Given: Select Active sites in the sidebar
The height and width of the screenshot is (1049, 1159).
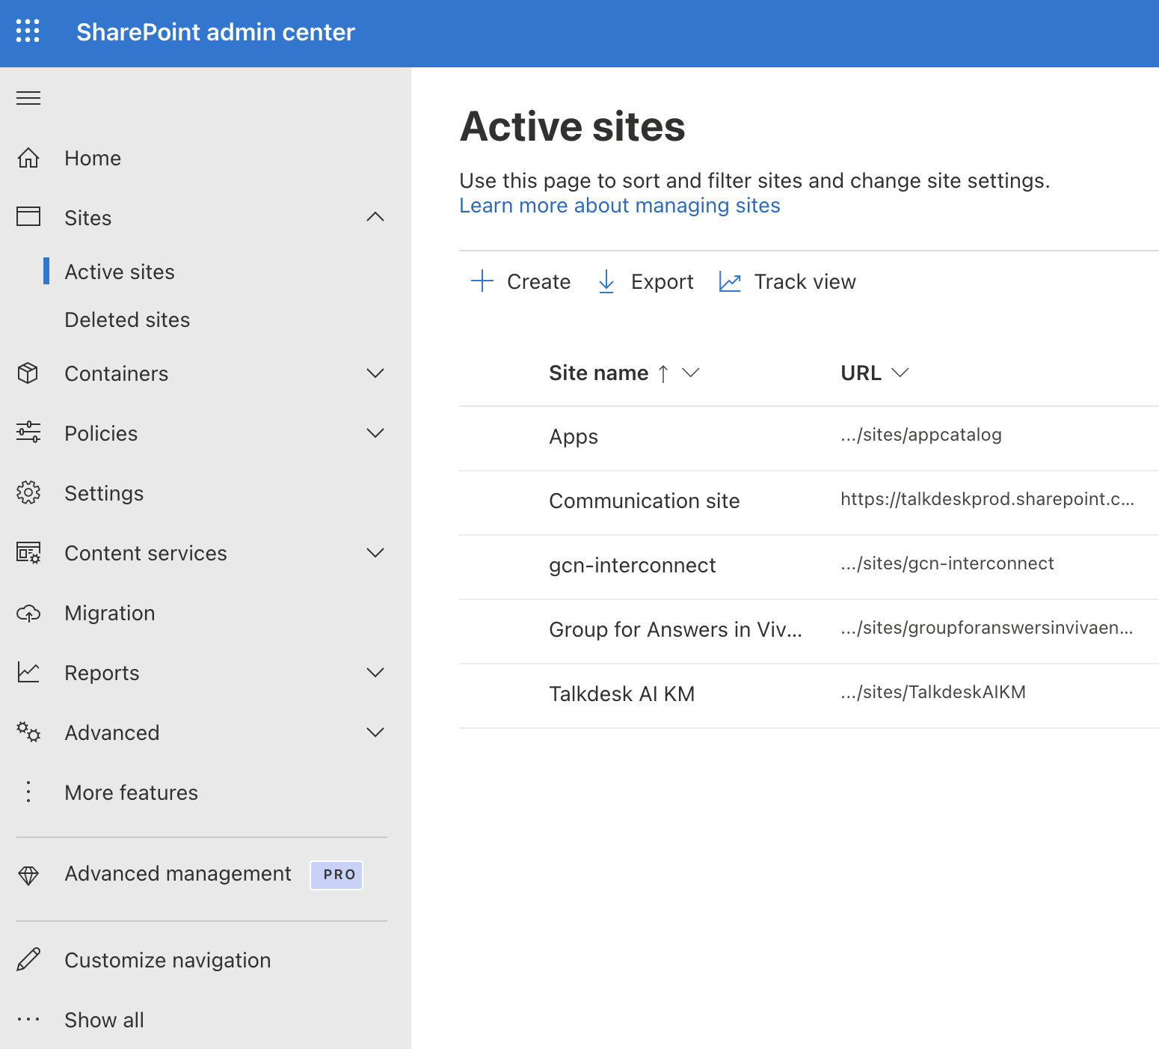Looking at the screenshot, I should [120, 272].
